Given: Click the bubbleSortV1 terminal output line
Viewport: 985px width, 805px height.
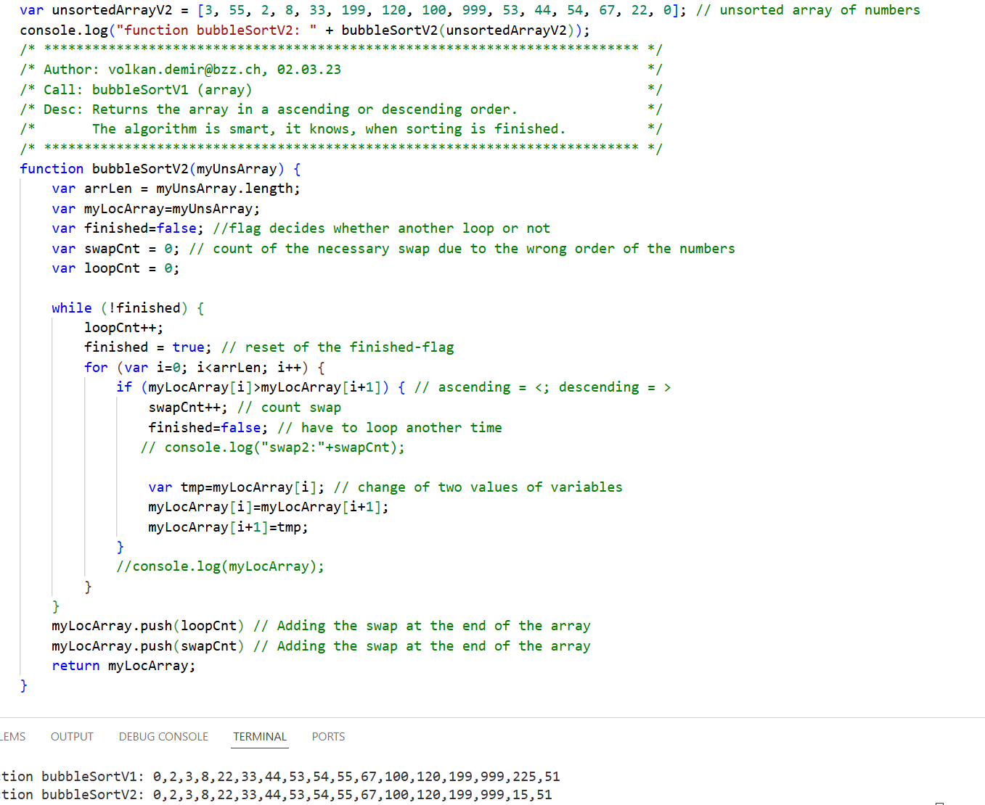Looking at the screenshot, I should [280, 777].
